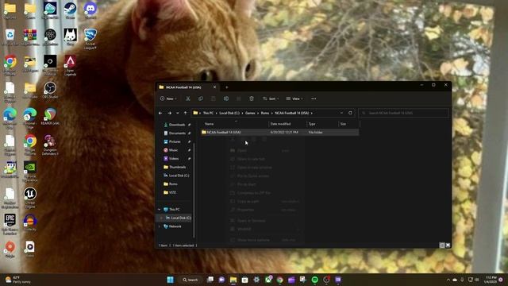Image resolution: width=508 pixels, height=286 pixels.
Task: Select the Steam desktop icon
Action: point(71,10)
